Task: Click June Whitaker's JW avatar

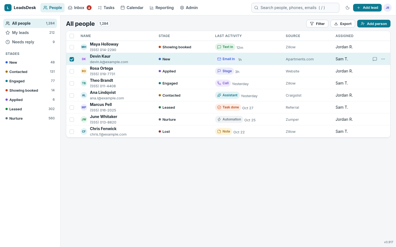Action: coord(84,119)
